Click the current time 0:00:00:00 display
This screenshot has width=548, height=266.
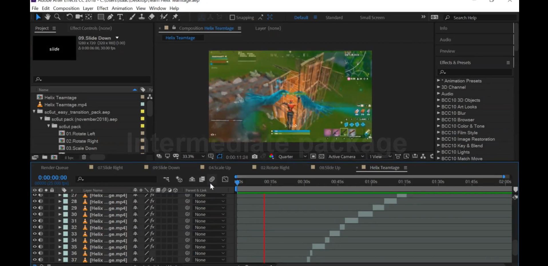[x=53, y=178]
